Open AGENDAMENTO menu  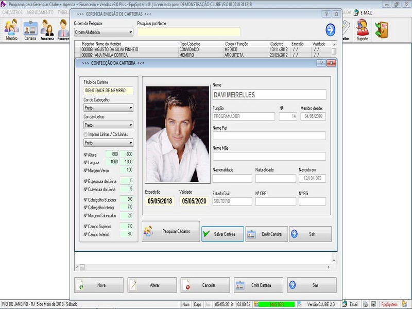(x=40, y=12)
